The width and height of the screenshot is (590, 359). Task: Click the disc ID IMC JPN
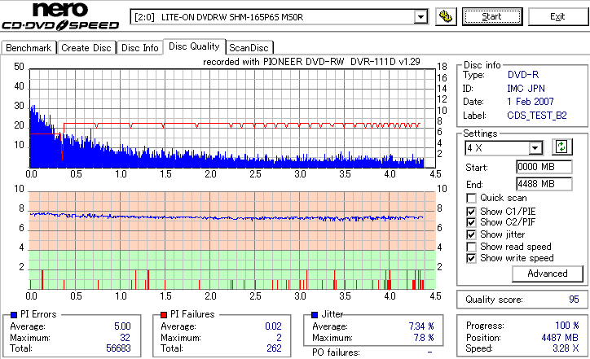pyautogui.click(x=526, y=89)
